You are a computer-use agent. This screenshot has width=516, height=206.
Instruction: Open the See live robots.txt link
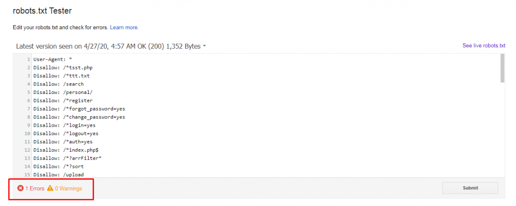(x=484, y=46)
